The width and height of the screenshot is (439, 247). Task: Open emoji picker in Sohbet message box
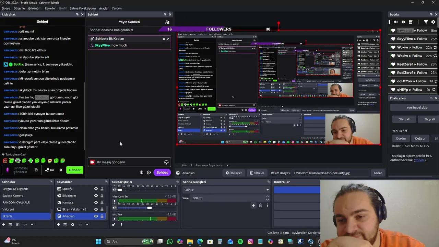click(x=166, y=162)
